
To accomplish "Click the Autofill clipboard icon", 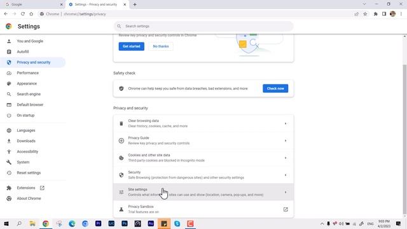I will coord(9,52).
